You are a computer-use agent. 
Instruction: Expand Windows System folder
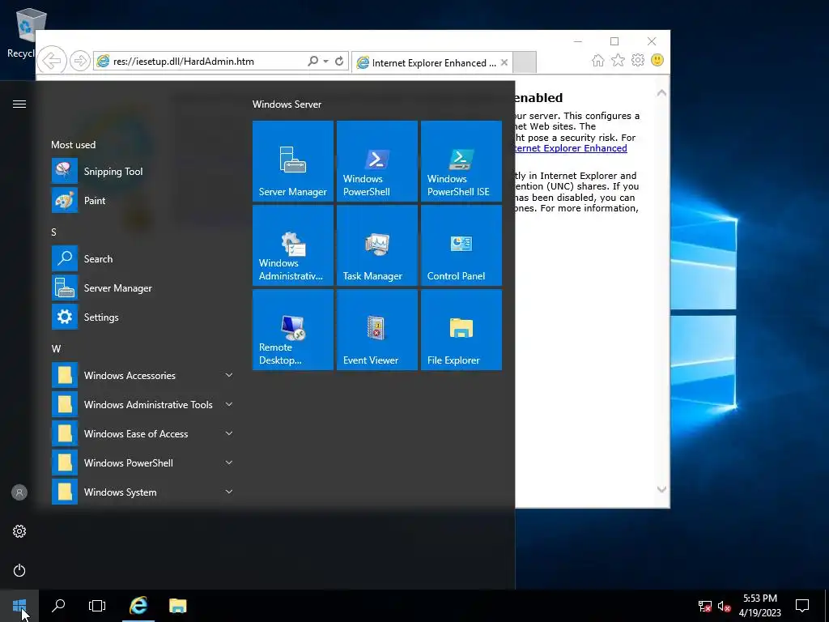142,492
